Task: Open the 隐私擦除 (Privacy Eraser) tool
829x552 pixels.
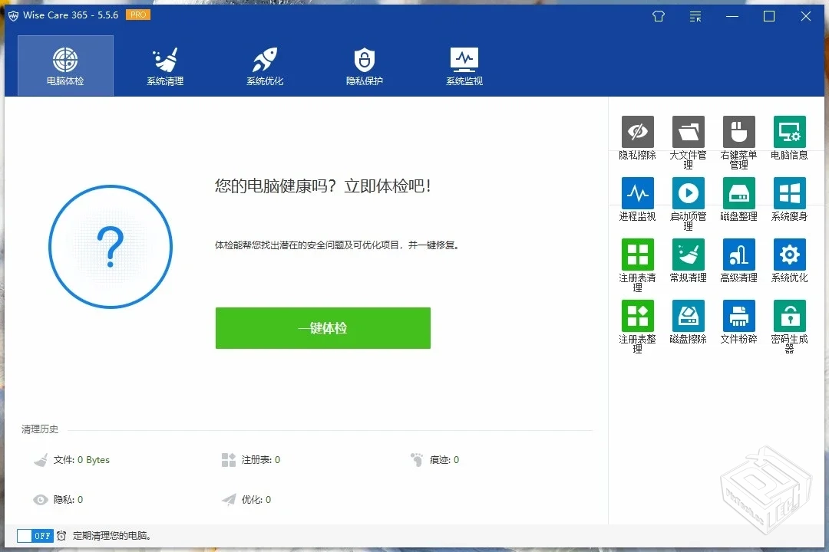Action: [636, 130]
